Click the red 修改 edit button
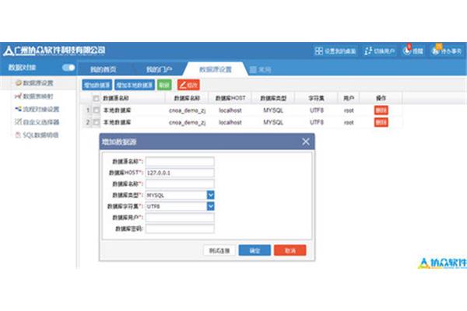 point(188,85)
